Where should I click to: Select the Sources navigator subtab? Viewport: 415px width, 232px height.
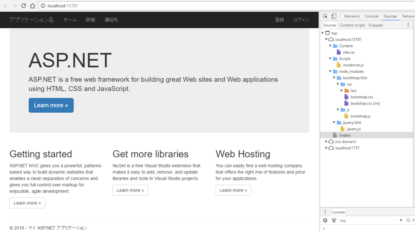coord(329,25)
